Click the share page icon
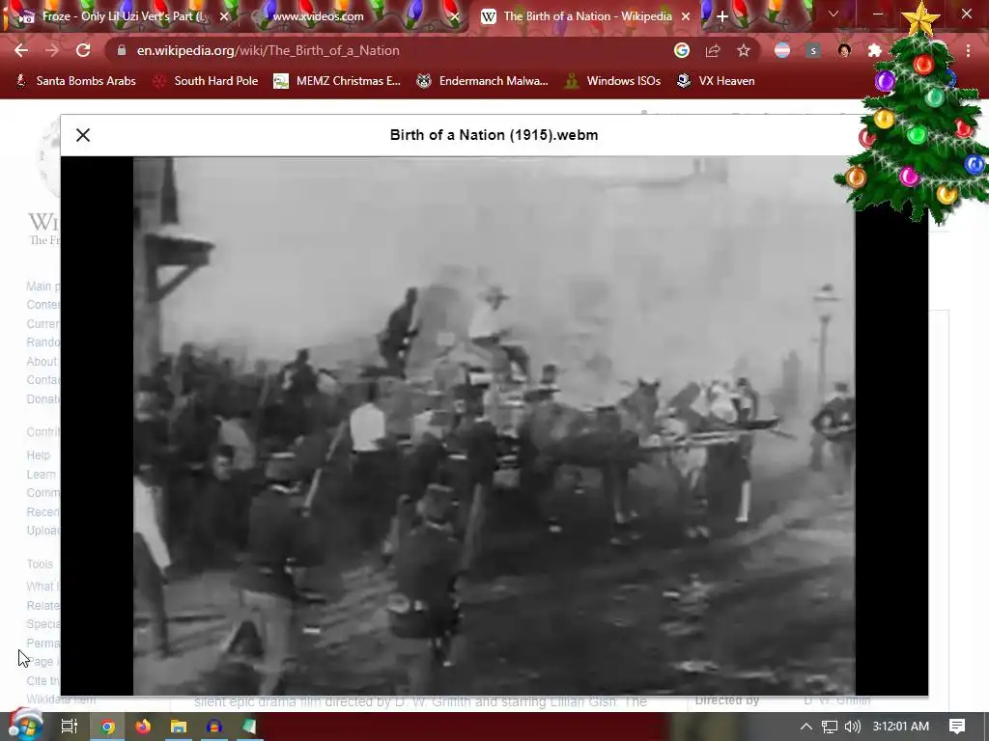The width and height of the screenshot is (989, 741). coord(713,50)
